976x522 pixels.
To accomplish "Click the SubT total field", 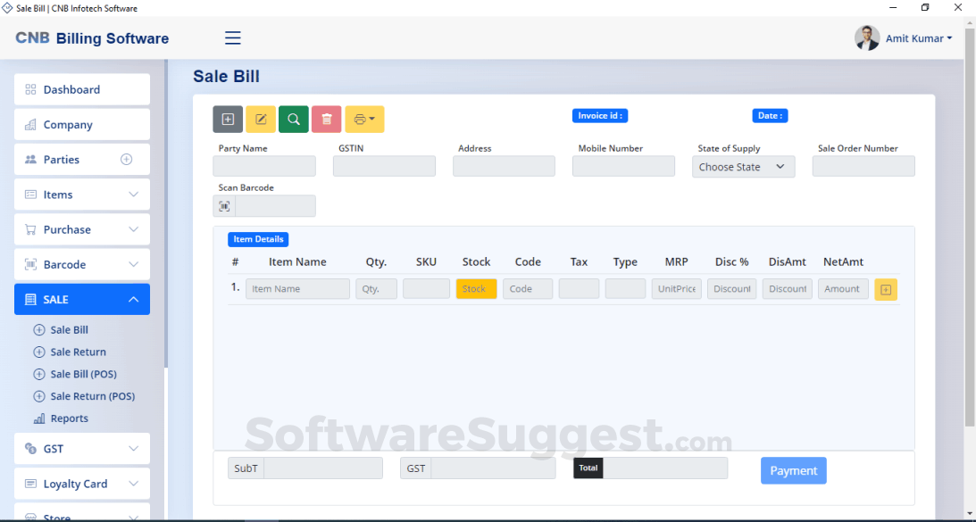I will click(x=323, y=468).
